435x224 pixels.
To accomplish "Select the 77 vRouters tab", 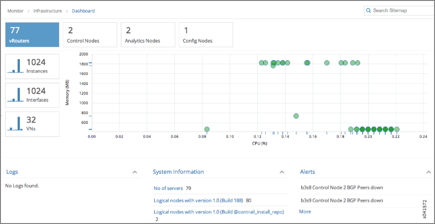I will pyautogui.click(x=32, y=35).
